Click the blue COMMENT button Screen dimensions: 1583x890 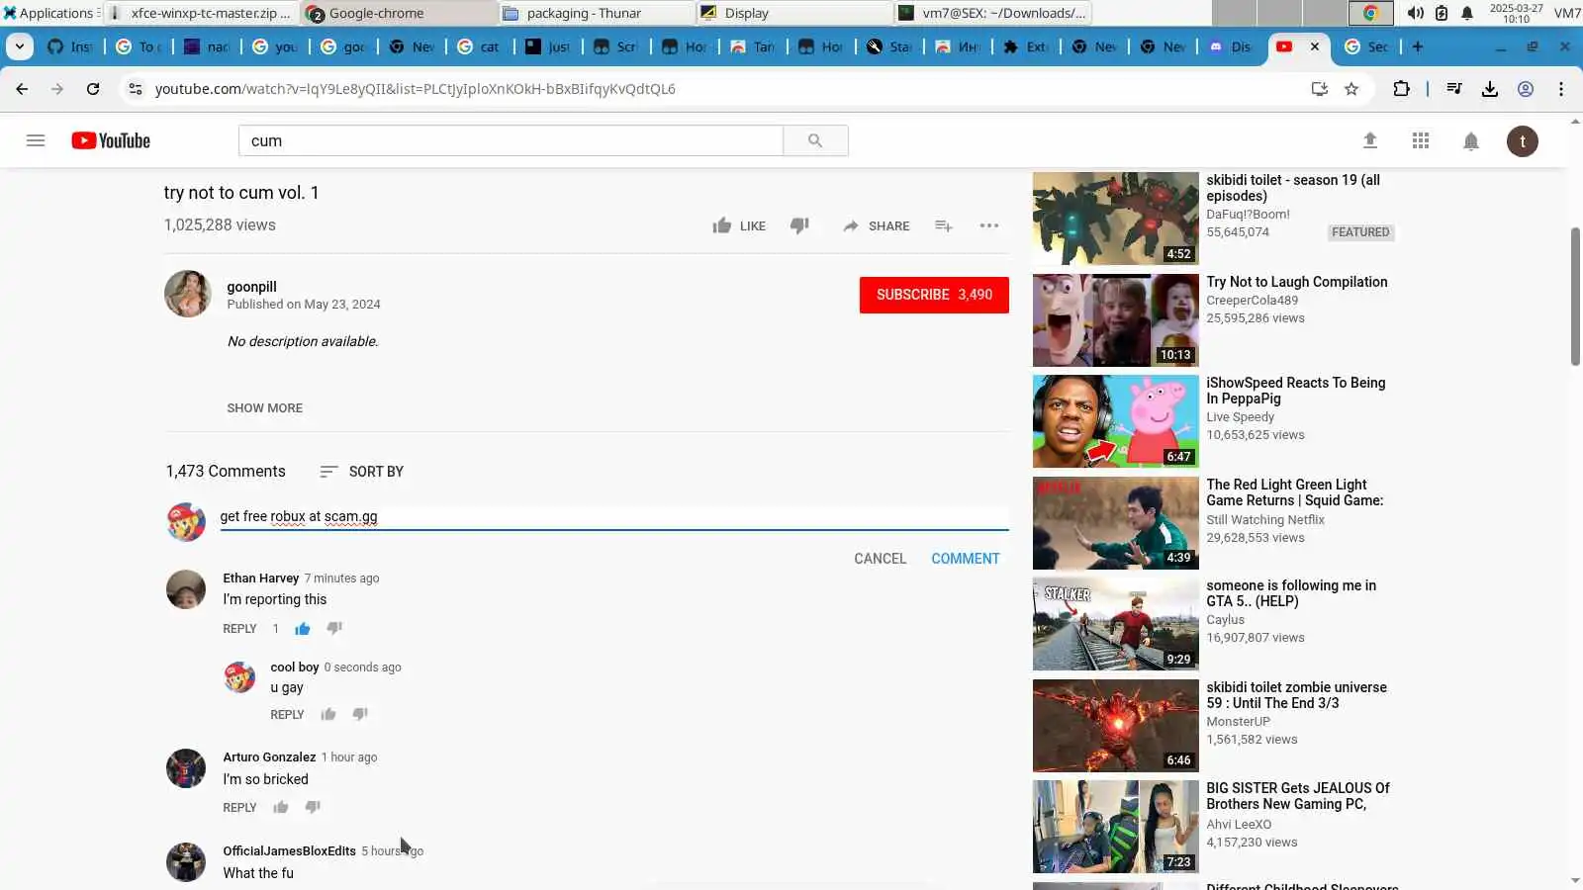coord(966,559)
